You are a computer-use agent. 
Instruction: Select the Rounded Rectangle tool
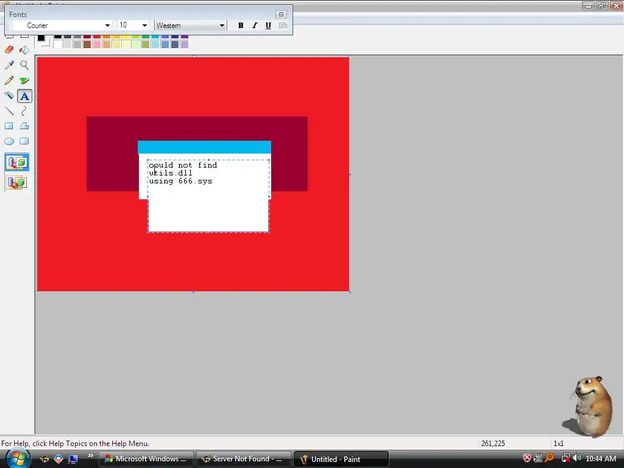tap(24, 141)
